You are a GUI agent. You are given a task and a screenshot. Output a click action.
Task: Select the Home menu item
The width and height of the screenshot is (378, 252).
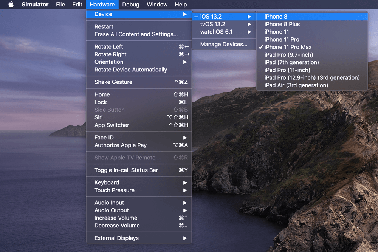point(139,95)
